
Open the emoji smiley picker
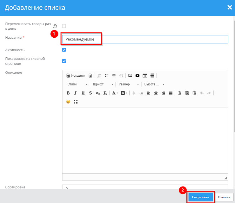68,102
